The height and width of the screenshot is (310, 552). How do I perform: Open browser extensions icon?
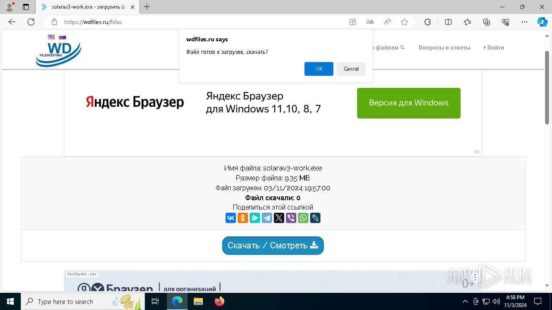[x=427, y=22]
